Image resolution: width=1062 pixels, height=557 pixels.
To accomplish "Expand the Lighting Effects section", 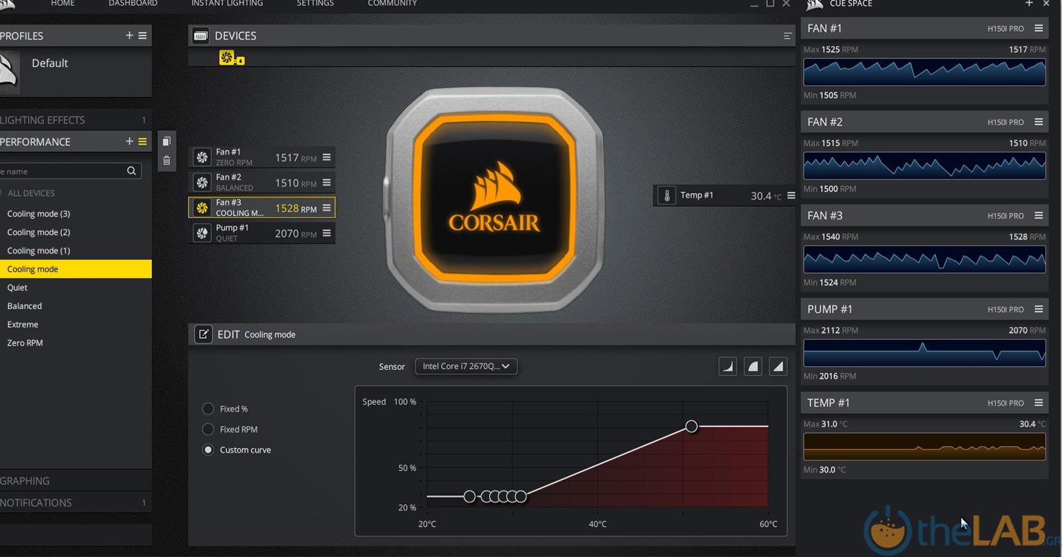I will click(x=76, y=120).
